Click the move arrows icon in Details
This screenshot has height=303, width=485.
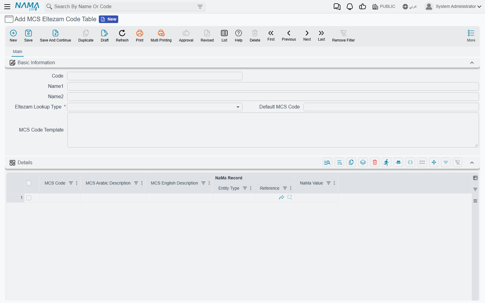pos(434,162)
